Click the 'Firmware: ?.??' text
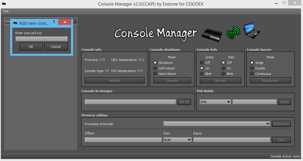Viewport: 303px width, 161px height. [x=95, y=60]
